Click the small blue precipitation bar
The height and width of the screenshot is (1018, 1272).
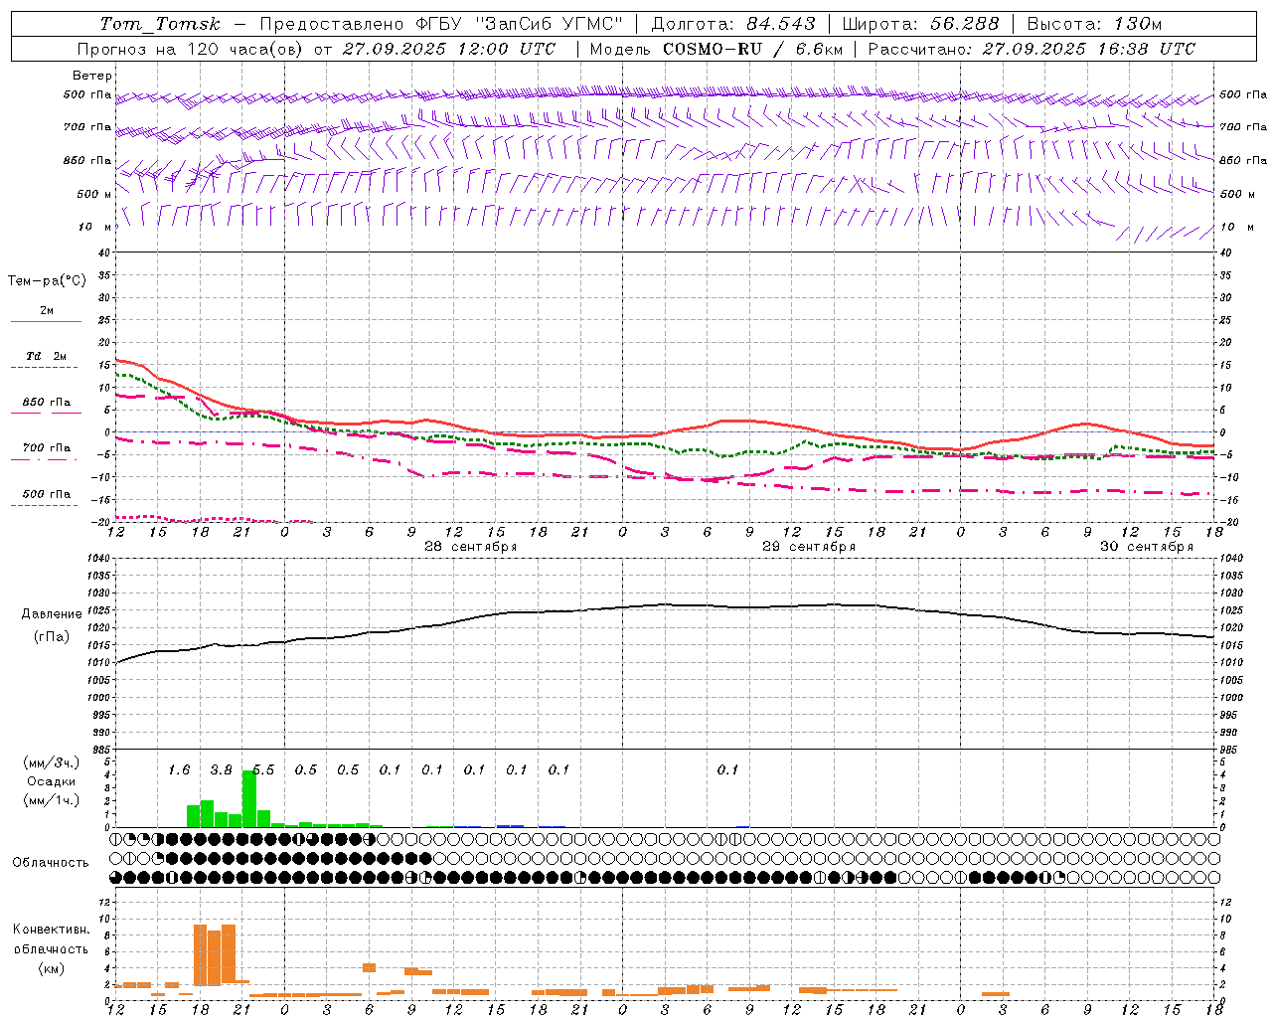coord(510,825)
